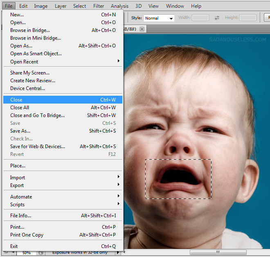This screenshot has height=257, width=270.
Task: Click inside the marquee selection on mouth
Action: (178, 179)
